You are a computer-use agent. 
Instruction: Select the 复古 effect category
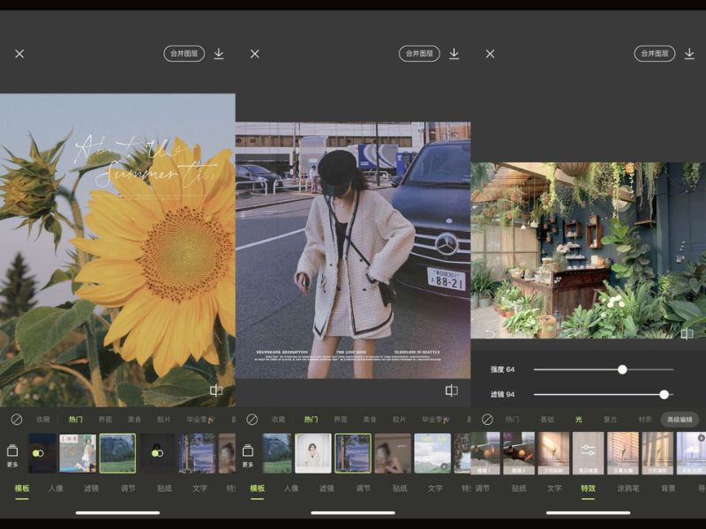[x=611, y=420]
